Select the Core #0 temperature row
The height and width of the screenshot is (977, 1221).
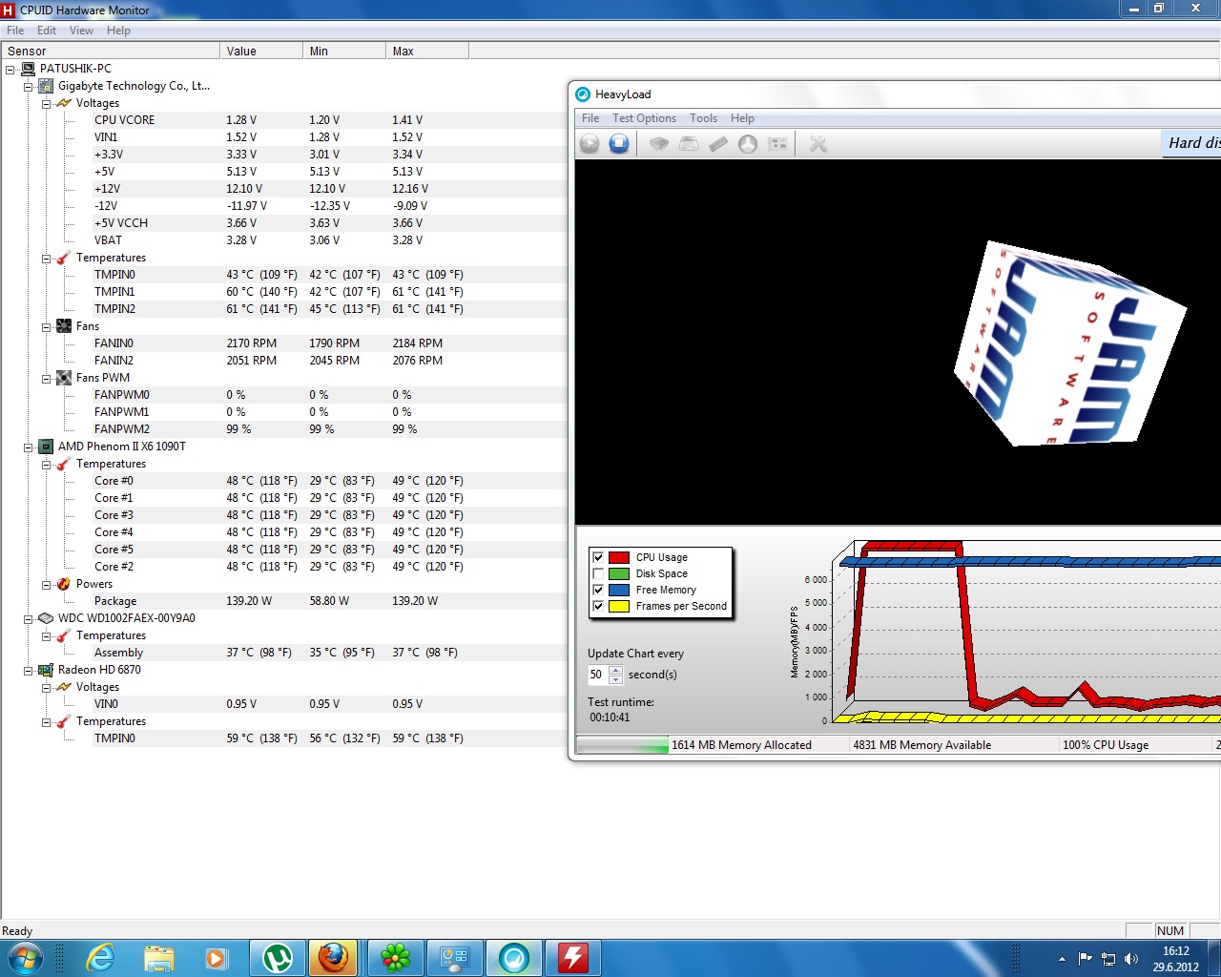[x=283, y=481]
